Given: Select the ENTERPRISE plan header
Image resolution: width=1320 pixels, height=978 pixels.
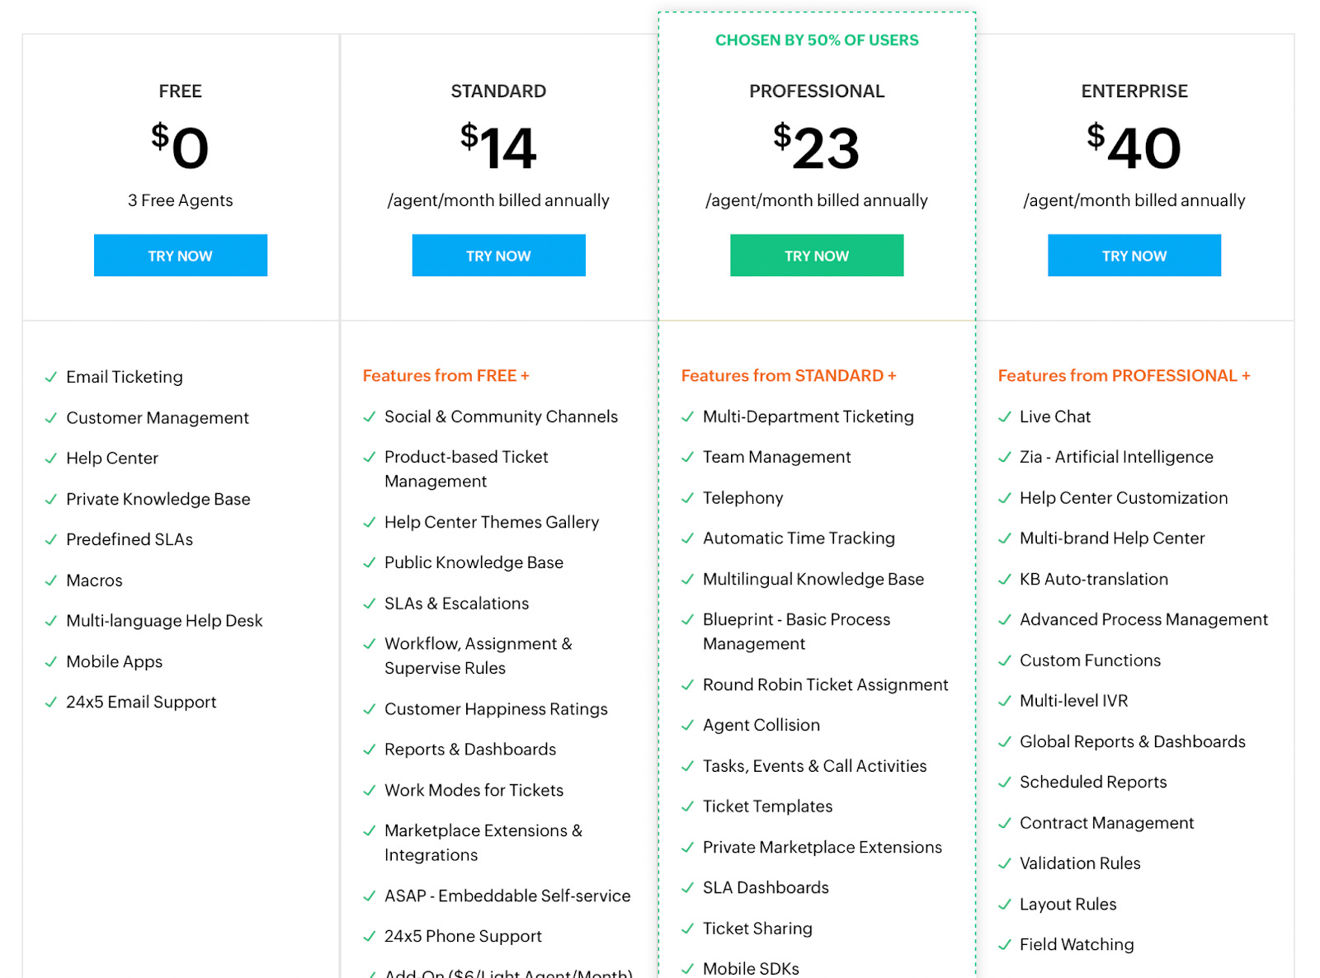Looking at the screenshot, I should coord(1134,92).
